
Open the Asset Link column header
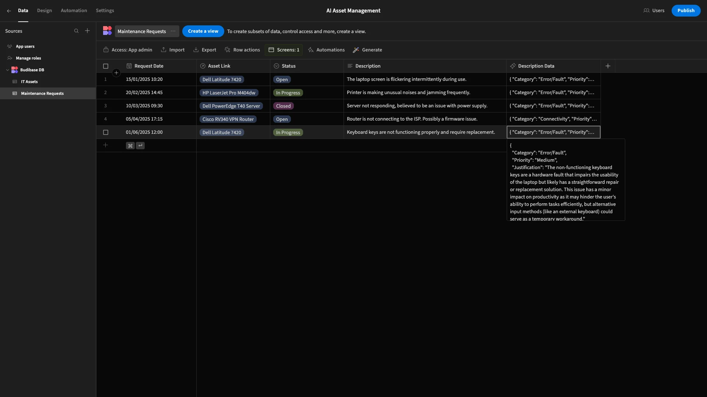pos(233,66)
